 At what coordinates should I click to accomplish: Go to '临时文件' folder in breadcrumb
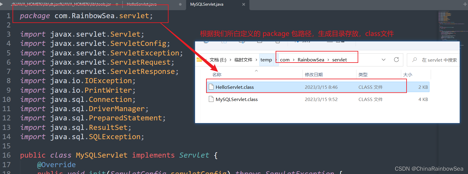(x=243, y=60)
